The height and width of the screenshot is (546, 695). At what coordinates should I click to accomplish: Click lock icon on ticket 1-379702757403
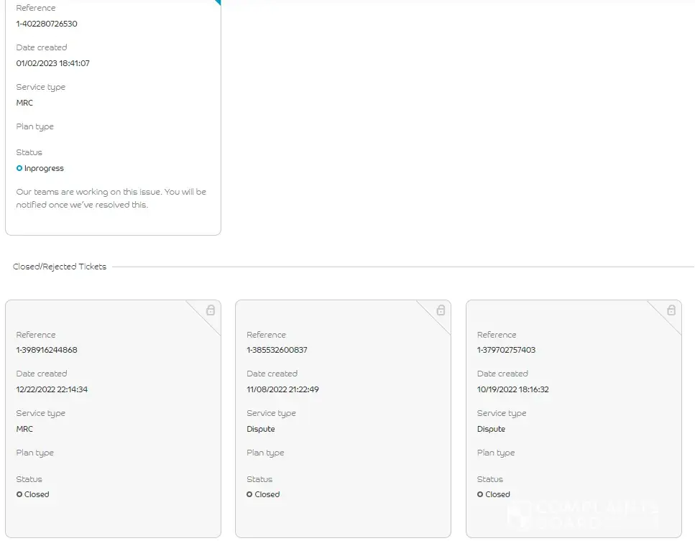671,310
